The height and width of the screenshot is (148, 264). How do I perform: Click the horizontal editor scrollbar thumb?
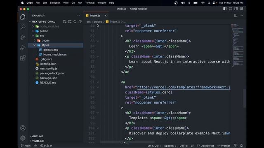pyautogui.click(x=127, y=142)
